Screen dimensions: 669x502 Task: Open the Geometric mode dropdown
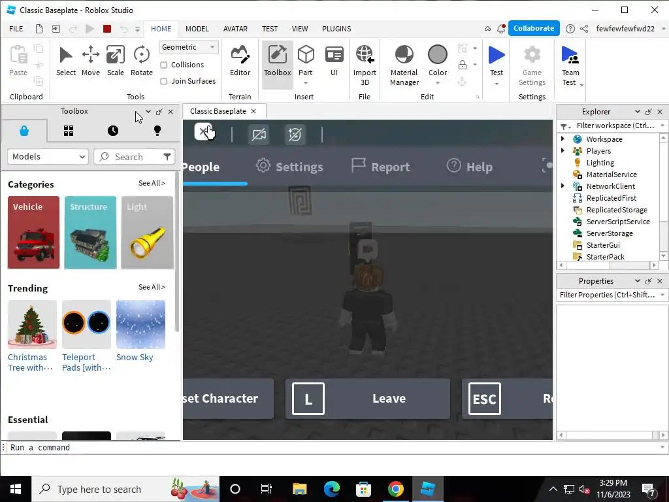click(x=189, y=47)
